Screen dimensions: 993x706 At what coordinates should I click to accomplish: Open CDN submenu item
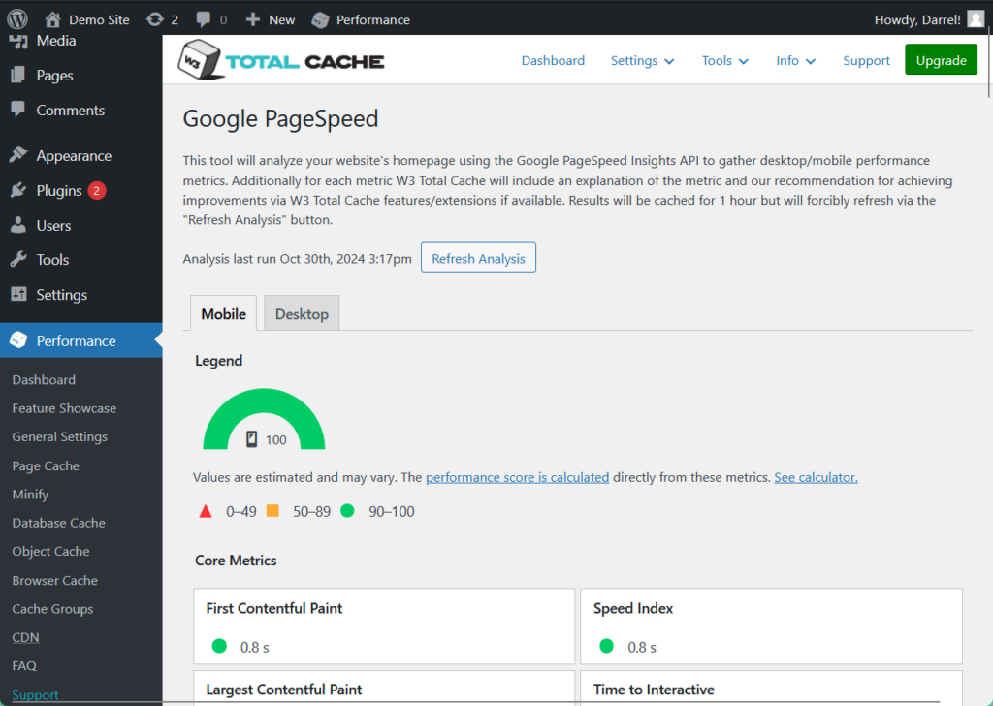[x=25, y=637]
